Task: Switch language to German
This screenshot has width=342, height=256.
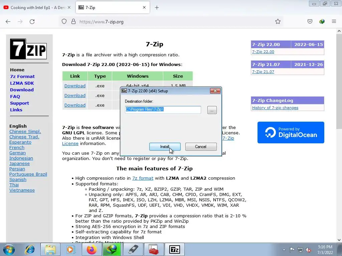Action: click(x=17, y=153)
